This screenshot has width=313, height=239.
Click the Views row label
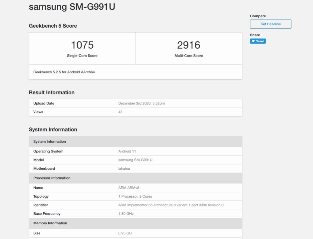[x=38, y=112]
